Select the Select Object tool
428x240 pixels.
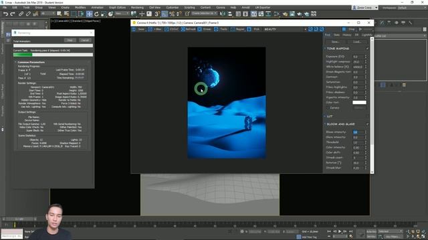coord(59,14)
